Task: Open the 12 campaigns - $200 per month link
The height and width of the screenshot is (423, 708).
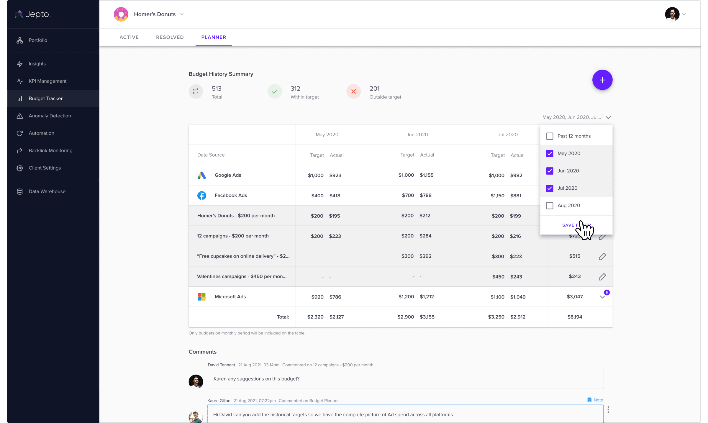Action: click(x=343, y=365)
